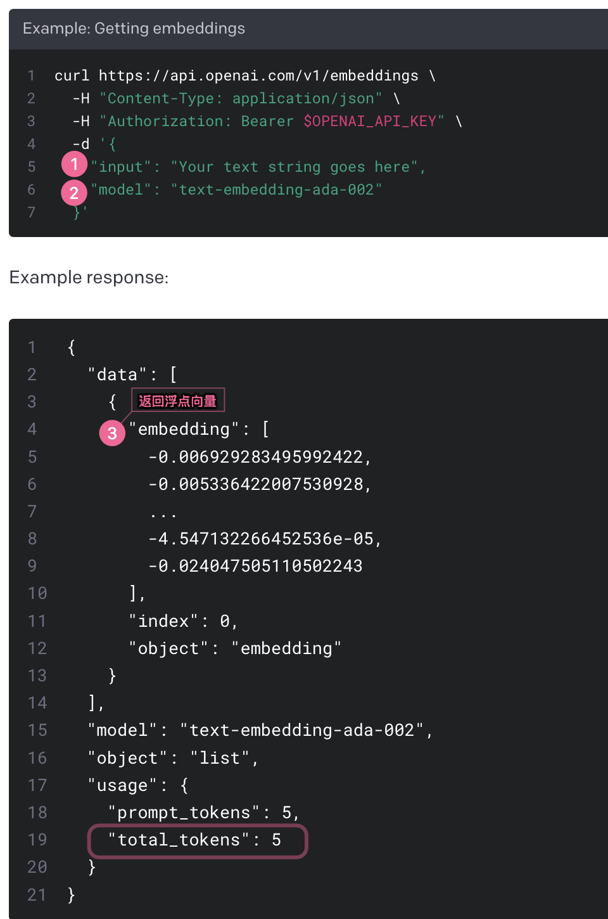
Task: Click the Chinese annotation label above embedding
Action: pyautogui.click(x=177, y=401)
